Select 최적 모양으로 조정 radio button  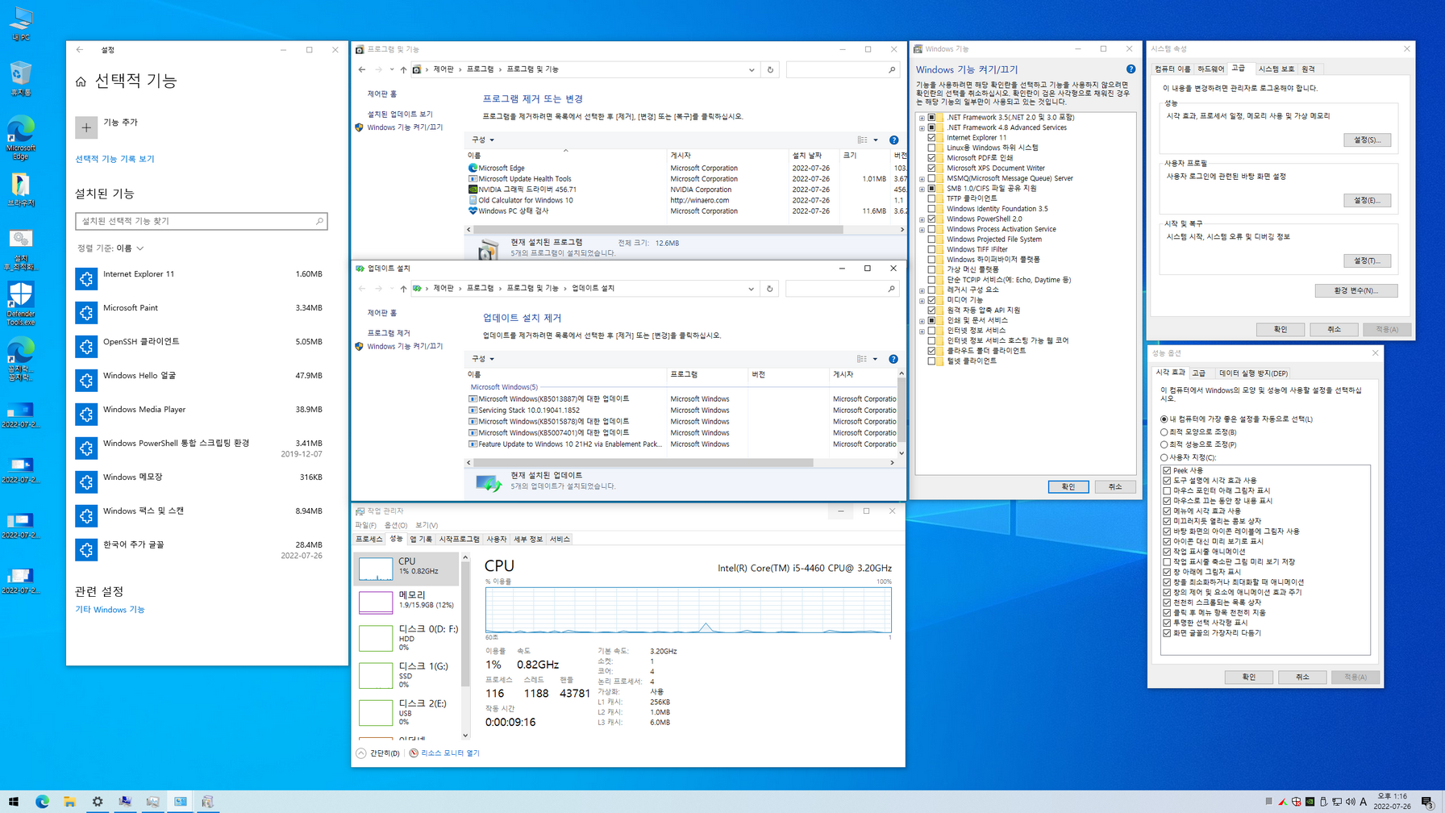1164,432
